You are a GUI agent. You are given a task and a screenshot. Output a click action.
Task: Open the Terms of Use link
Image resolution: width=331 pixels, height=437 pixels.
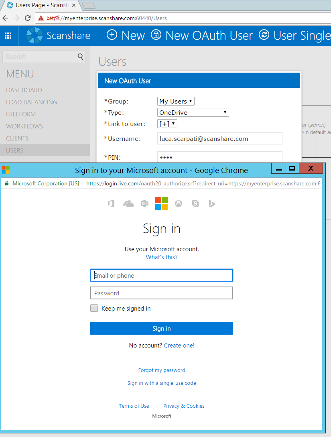134,406
